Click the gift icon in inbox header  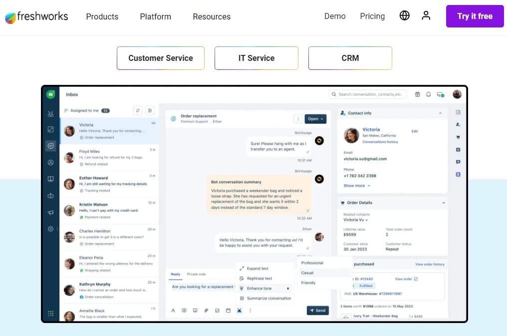point(418,94)
